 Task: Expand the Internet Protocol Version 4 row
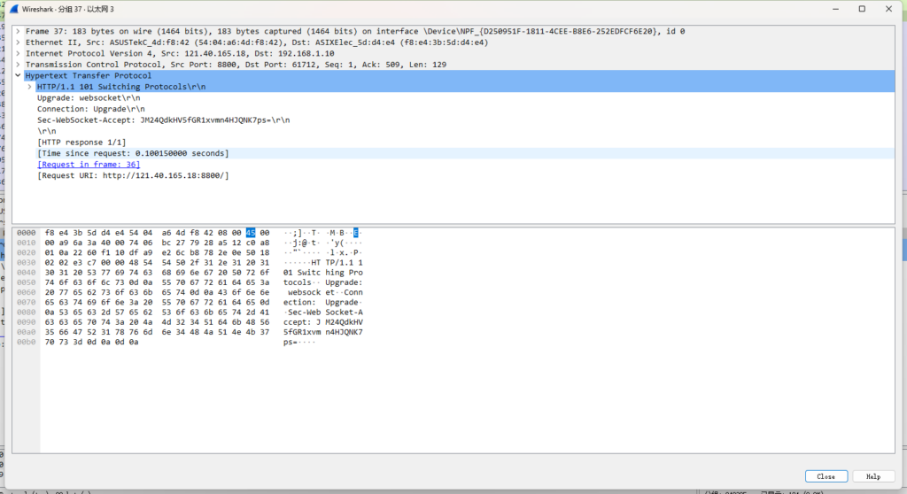click(18, 53)
